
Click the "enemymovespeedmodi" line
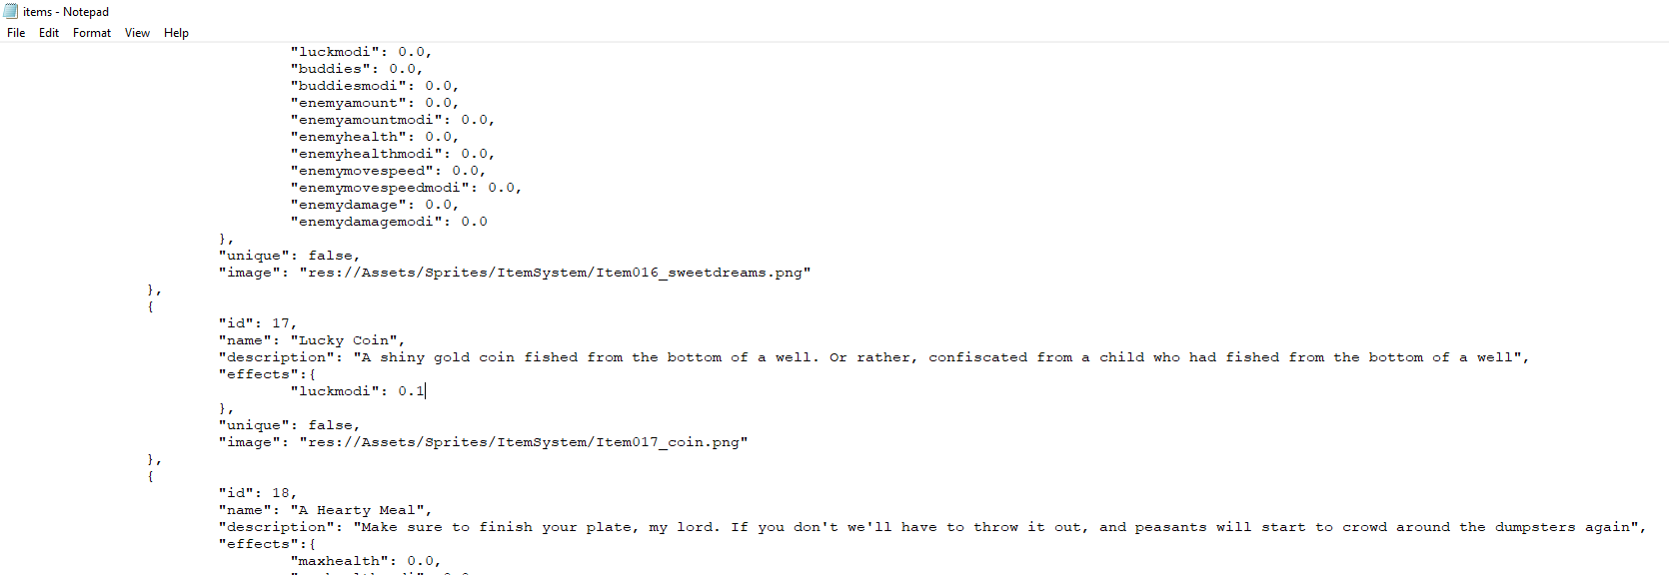click(406, 188)
